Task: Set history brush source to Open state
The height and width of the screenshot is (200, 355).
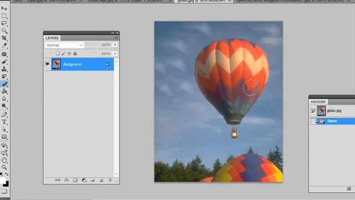Action: (x=313, y=121)
